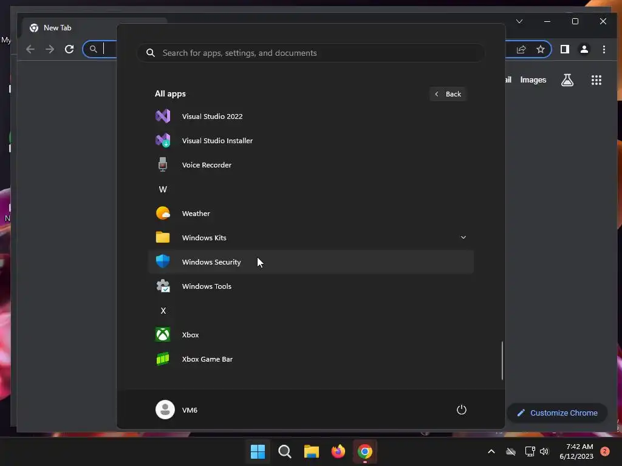Click the Start button on taskbar
Image resolution: width=622 pixels, height=466 pixels.
pyautogui.click(x=258, y=451)
